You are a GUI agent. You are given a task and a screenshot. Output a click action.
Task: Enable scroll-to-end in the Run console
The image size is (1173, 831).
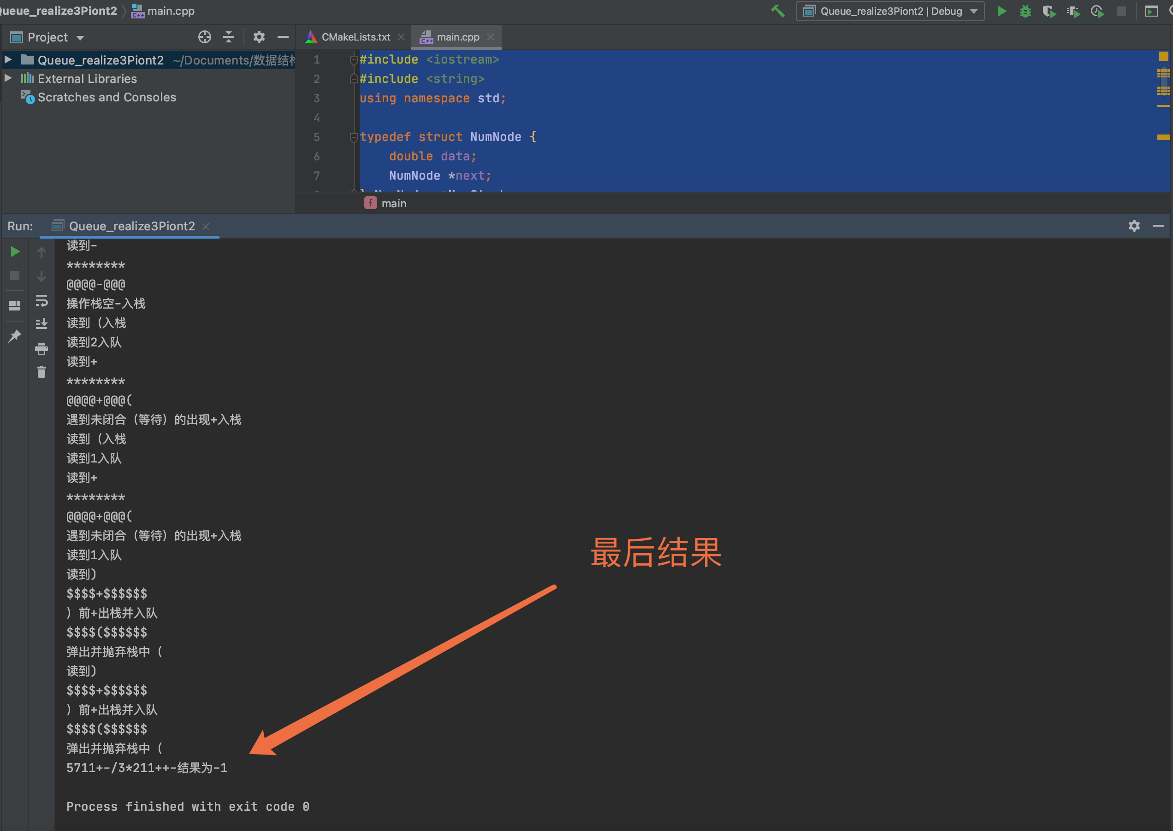point(41,323)
